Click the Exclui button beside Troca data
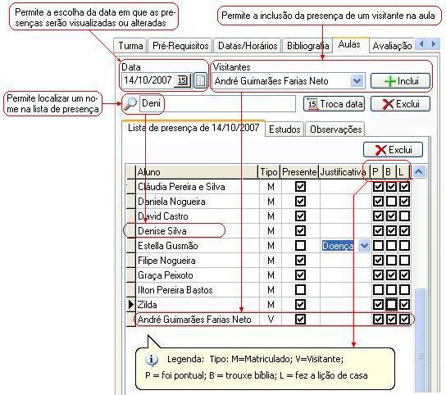 [x=400, y=104]
